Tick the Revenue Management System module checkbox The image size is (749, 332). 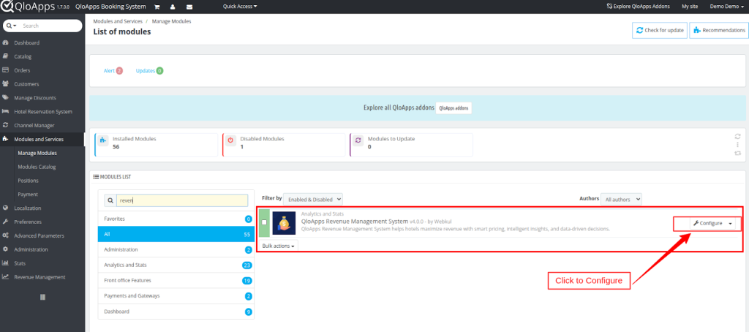[x=264, y=222]
